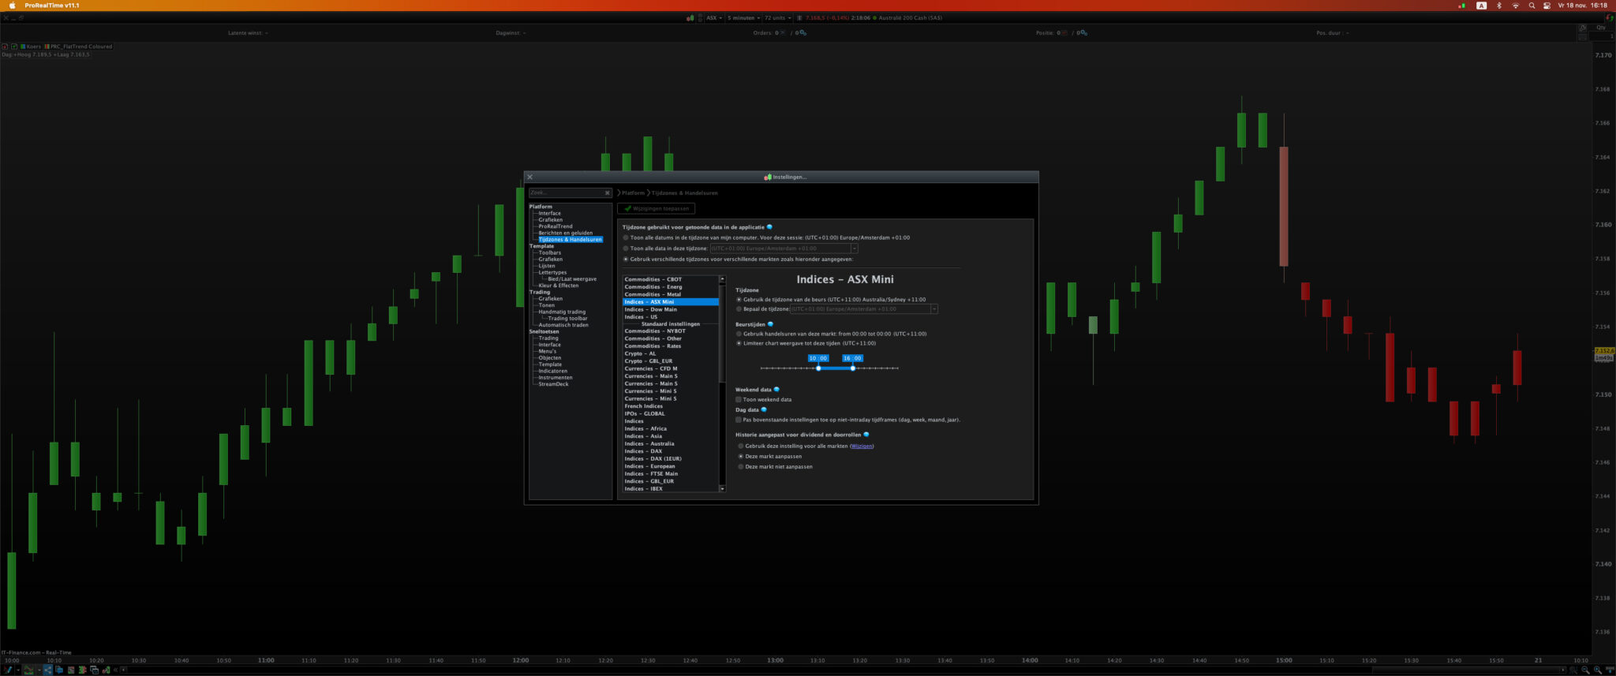Open 'ProRealTrend' settings page
The height and width of the screenshot is (676, 1616).
point(555,226)
